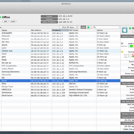Screen dimensions: 134x134
Task: Click the print button
Action: pos(13,21)
